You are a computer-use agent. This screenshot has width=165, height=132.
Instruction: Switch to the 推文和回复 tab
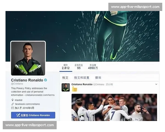point(82,78)
